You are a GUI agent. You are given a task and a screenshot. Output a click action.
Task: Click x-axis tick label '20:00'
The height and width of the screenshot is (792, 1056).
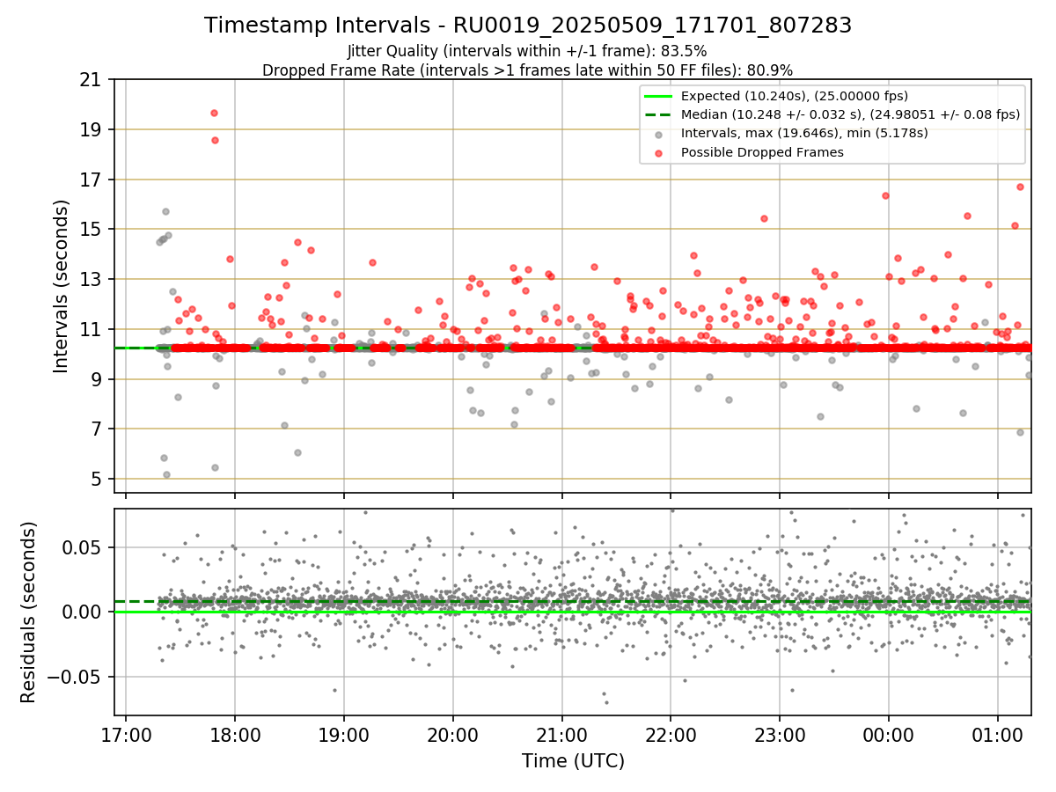pos(452,736)
